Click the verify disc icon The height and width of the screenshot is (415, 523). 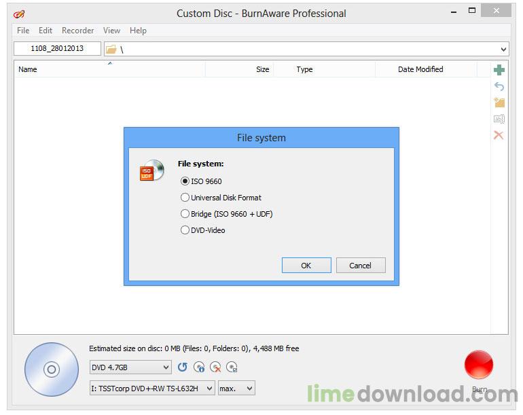[x=232, y=367]
